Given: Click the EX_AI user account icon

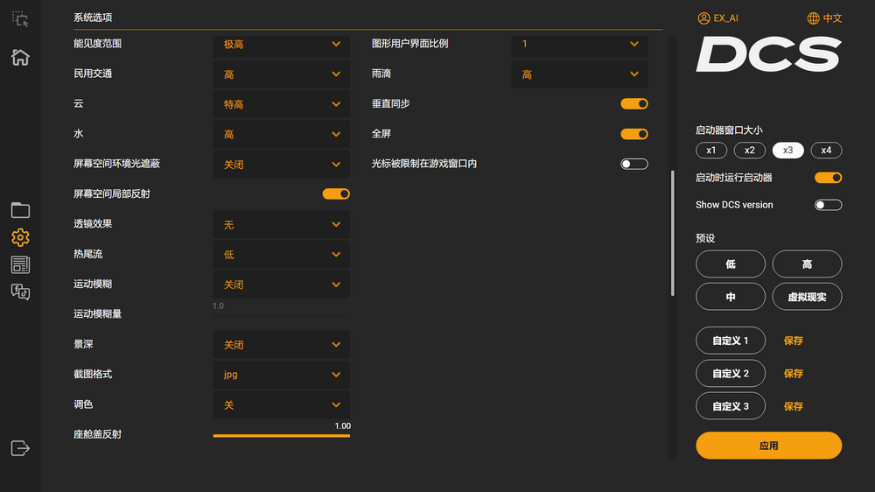Looking at the screenshot, I should [x=703, y=18].
